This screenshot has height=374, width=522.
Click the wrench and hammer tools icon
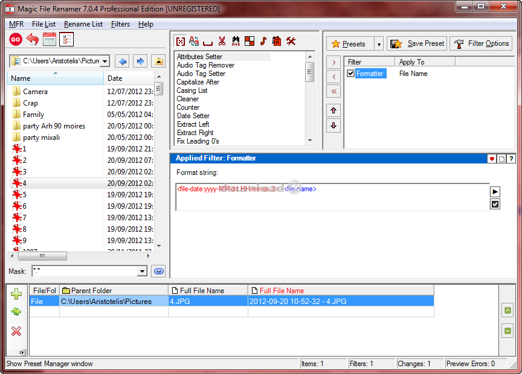291,41
